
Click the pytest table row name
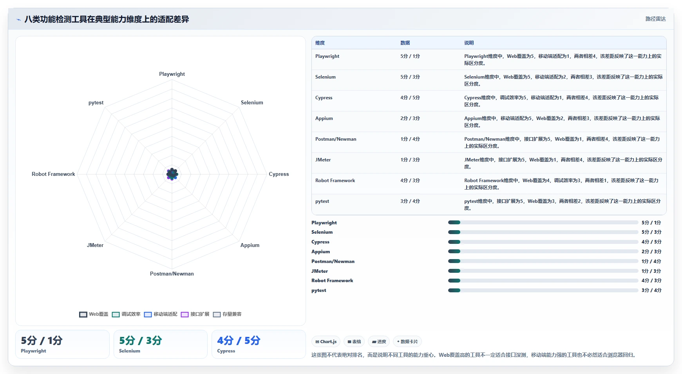[x=322, y=201]
